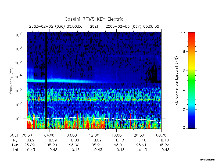Click the color bar tick value "6"

tap(184, 71)
